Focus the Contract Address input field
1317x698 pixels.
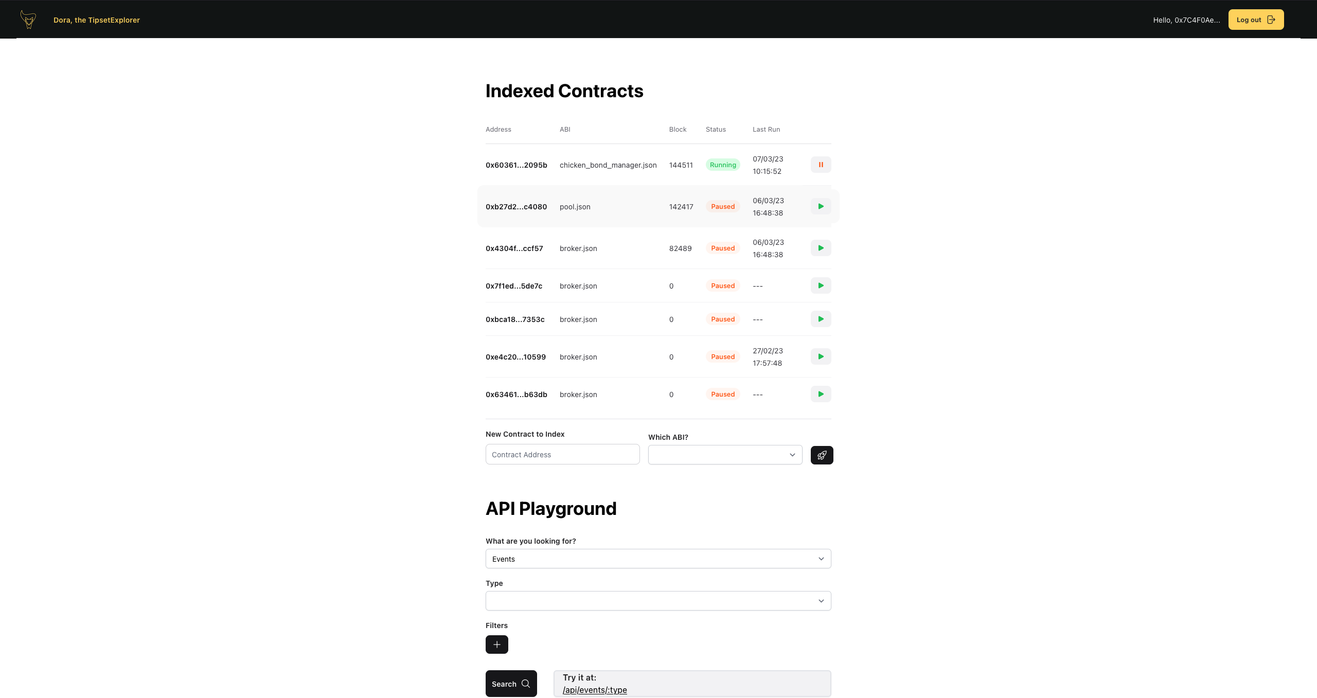point(562,455)
